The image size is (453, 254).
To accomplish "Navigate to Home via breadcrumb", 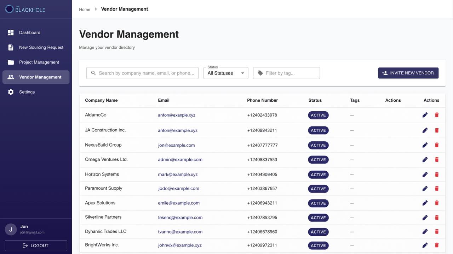I will pyautogui.click(x=85, y=10).
